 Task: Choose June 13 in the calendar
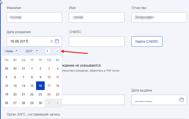coord(15,86)
